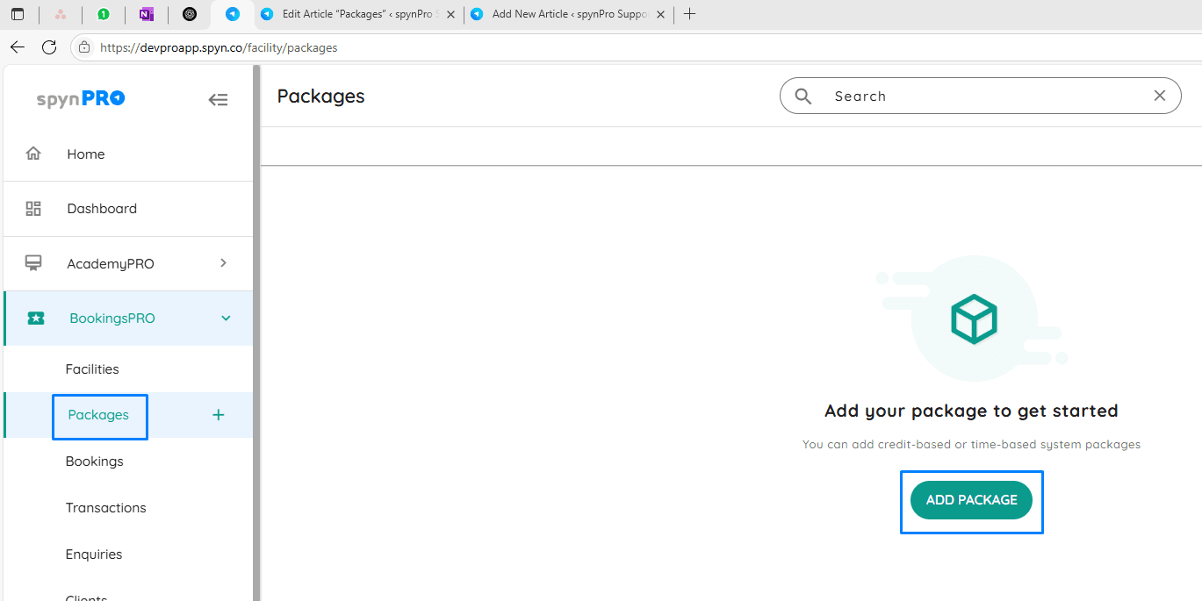Collapse the sidebar with the arrow icon
Viewport: 1202px width, 601px height.
(x=218, y=100)
